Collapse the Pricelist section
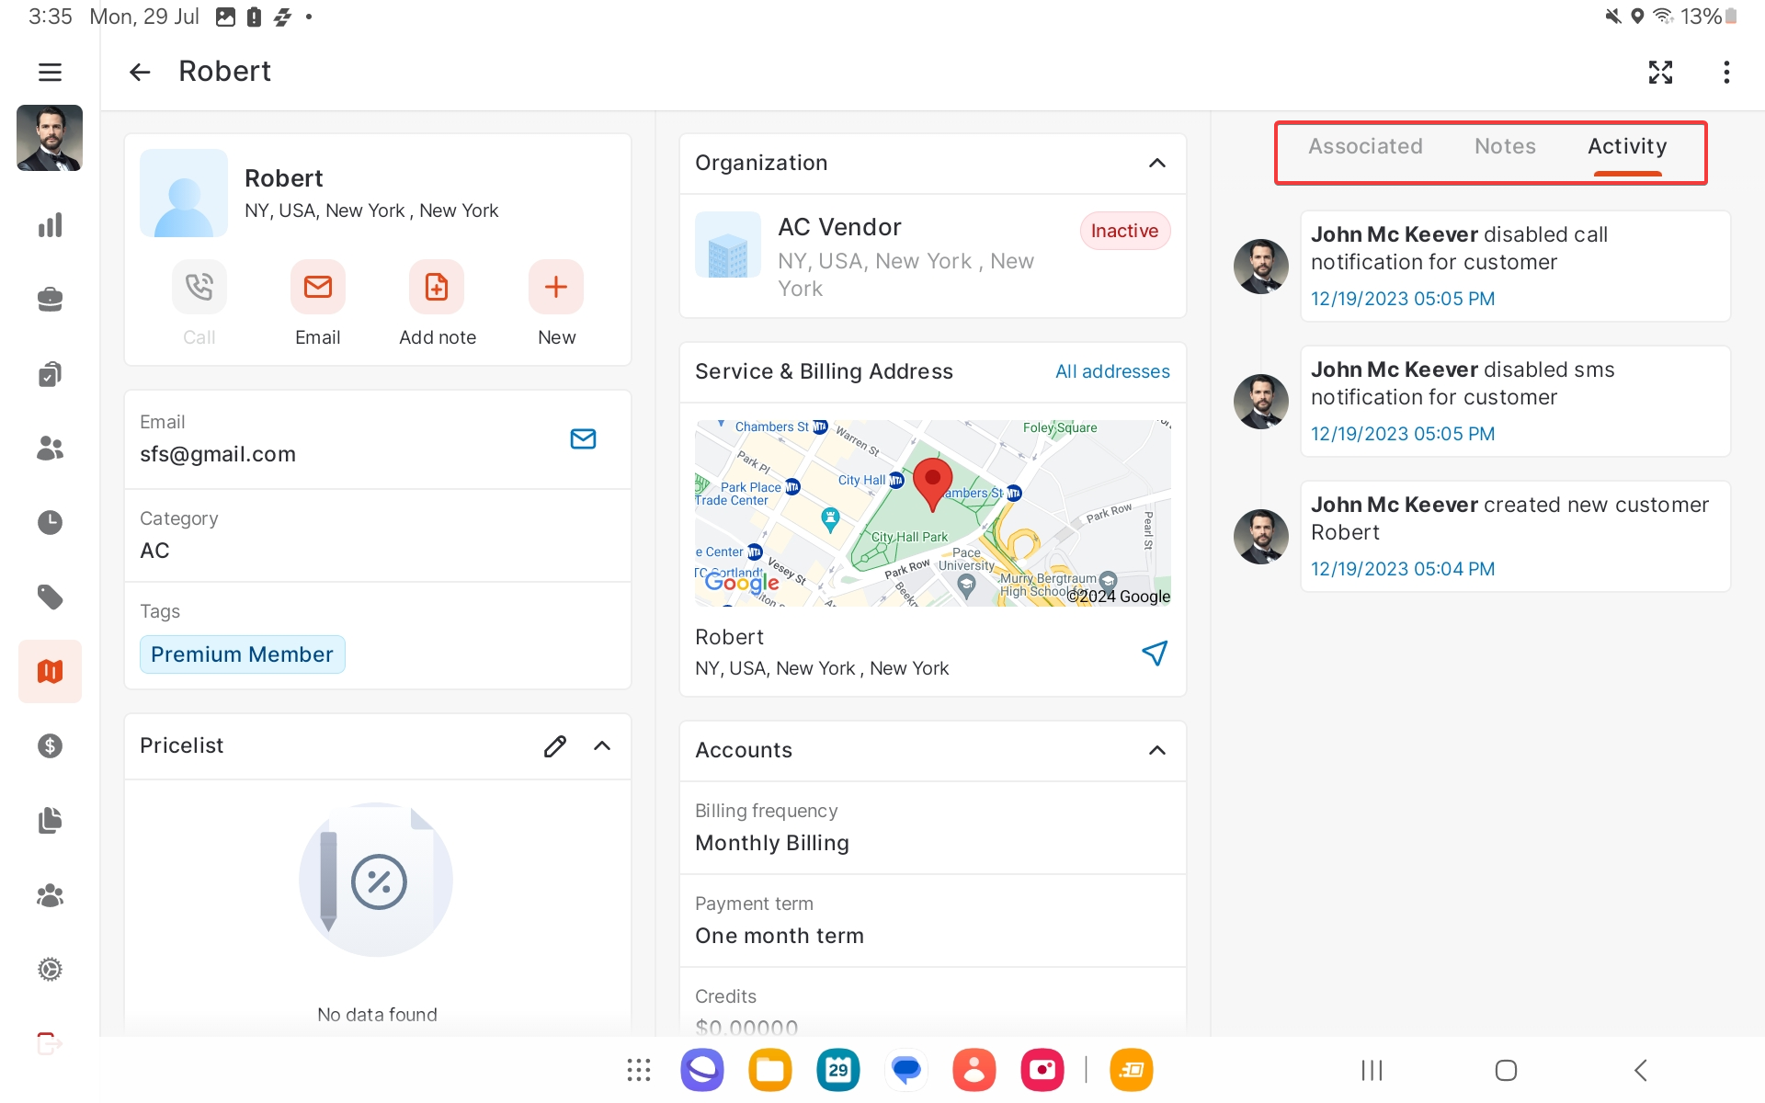The width and height of the screenshot is (1765, 1103). [602, 745]
